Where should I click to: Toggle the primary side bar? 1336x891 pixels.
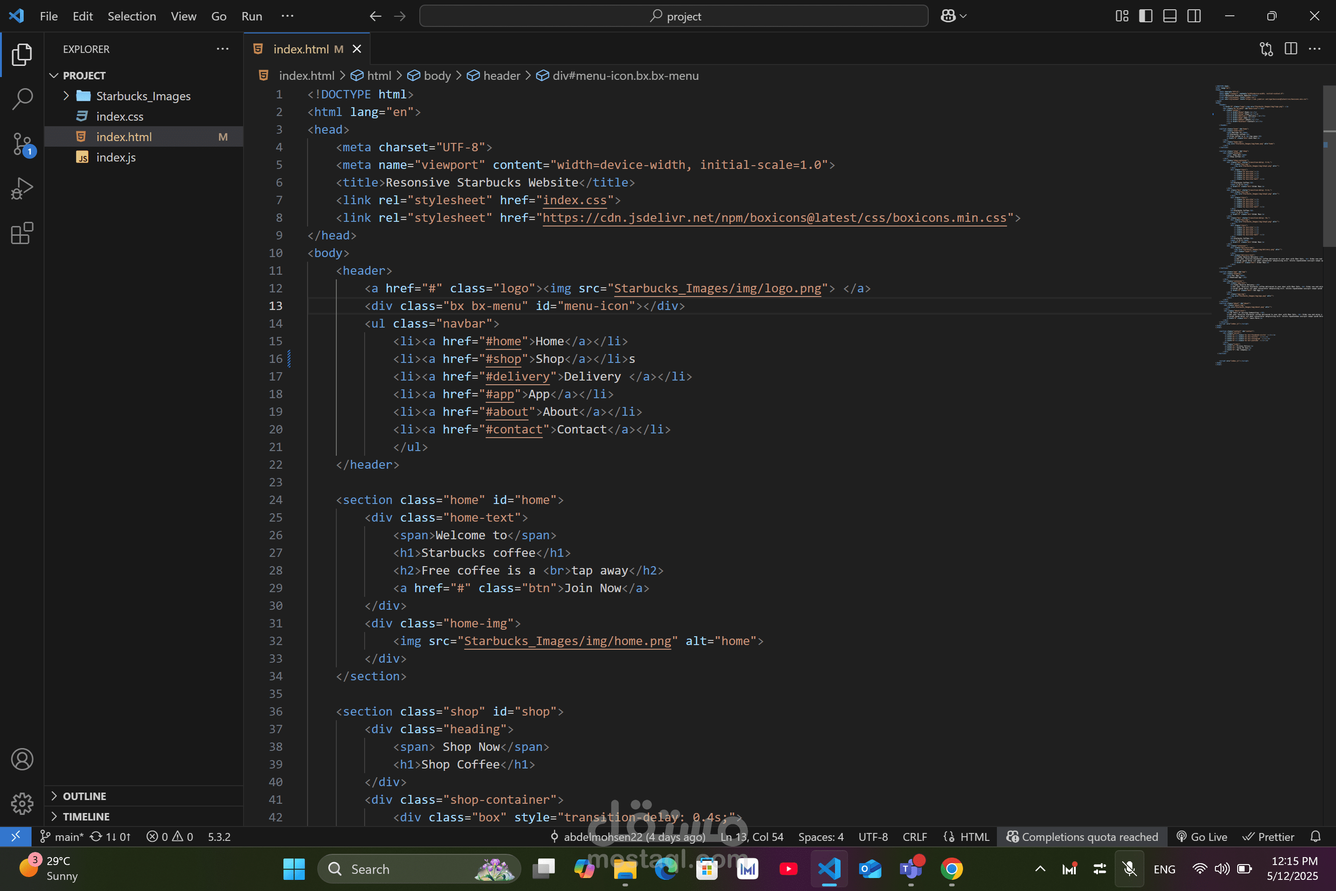point(1146,16)
